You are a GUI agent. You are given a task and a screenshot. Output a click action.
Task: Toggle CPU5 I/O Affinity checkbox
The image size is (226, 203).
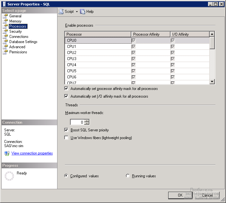click(173, 71)
